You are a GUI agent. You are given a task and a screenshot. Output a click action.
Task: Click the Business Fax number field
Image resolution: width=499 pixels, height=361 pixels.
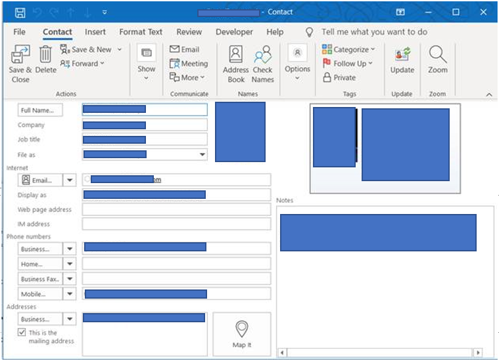177,279
